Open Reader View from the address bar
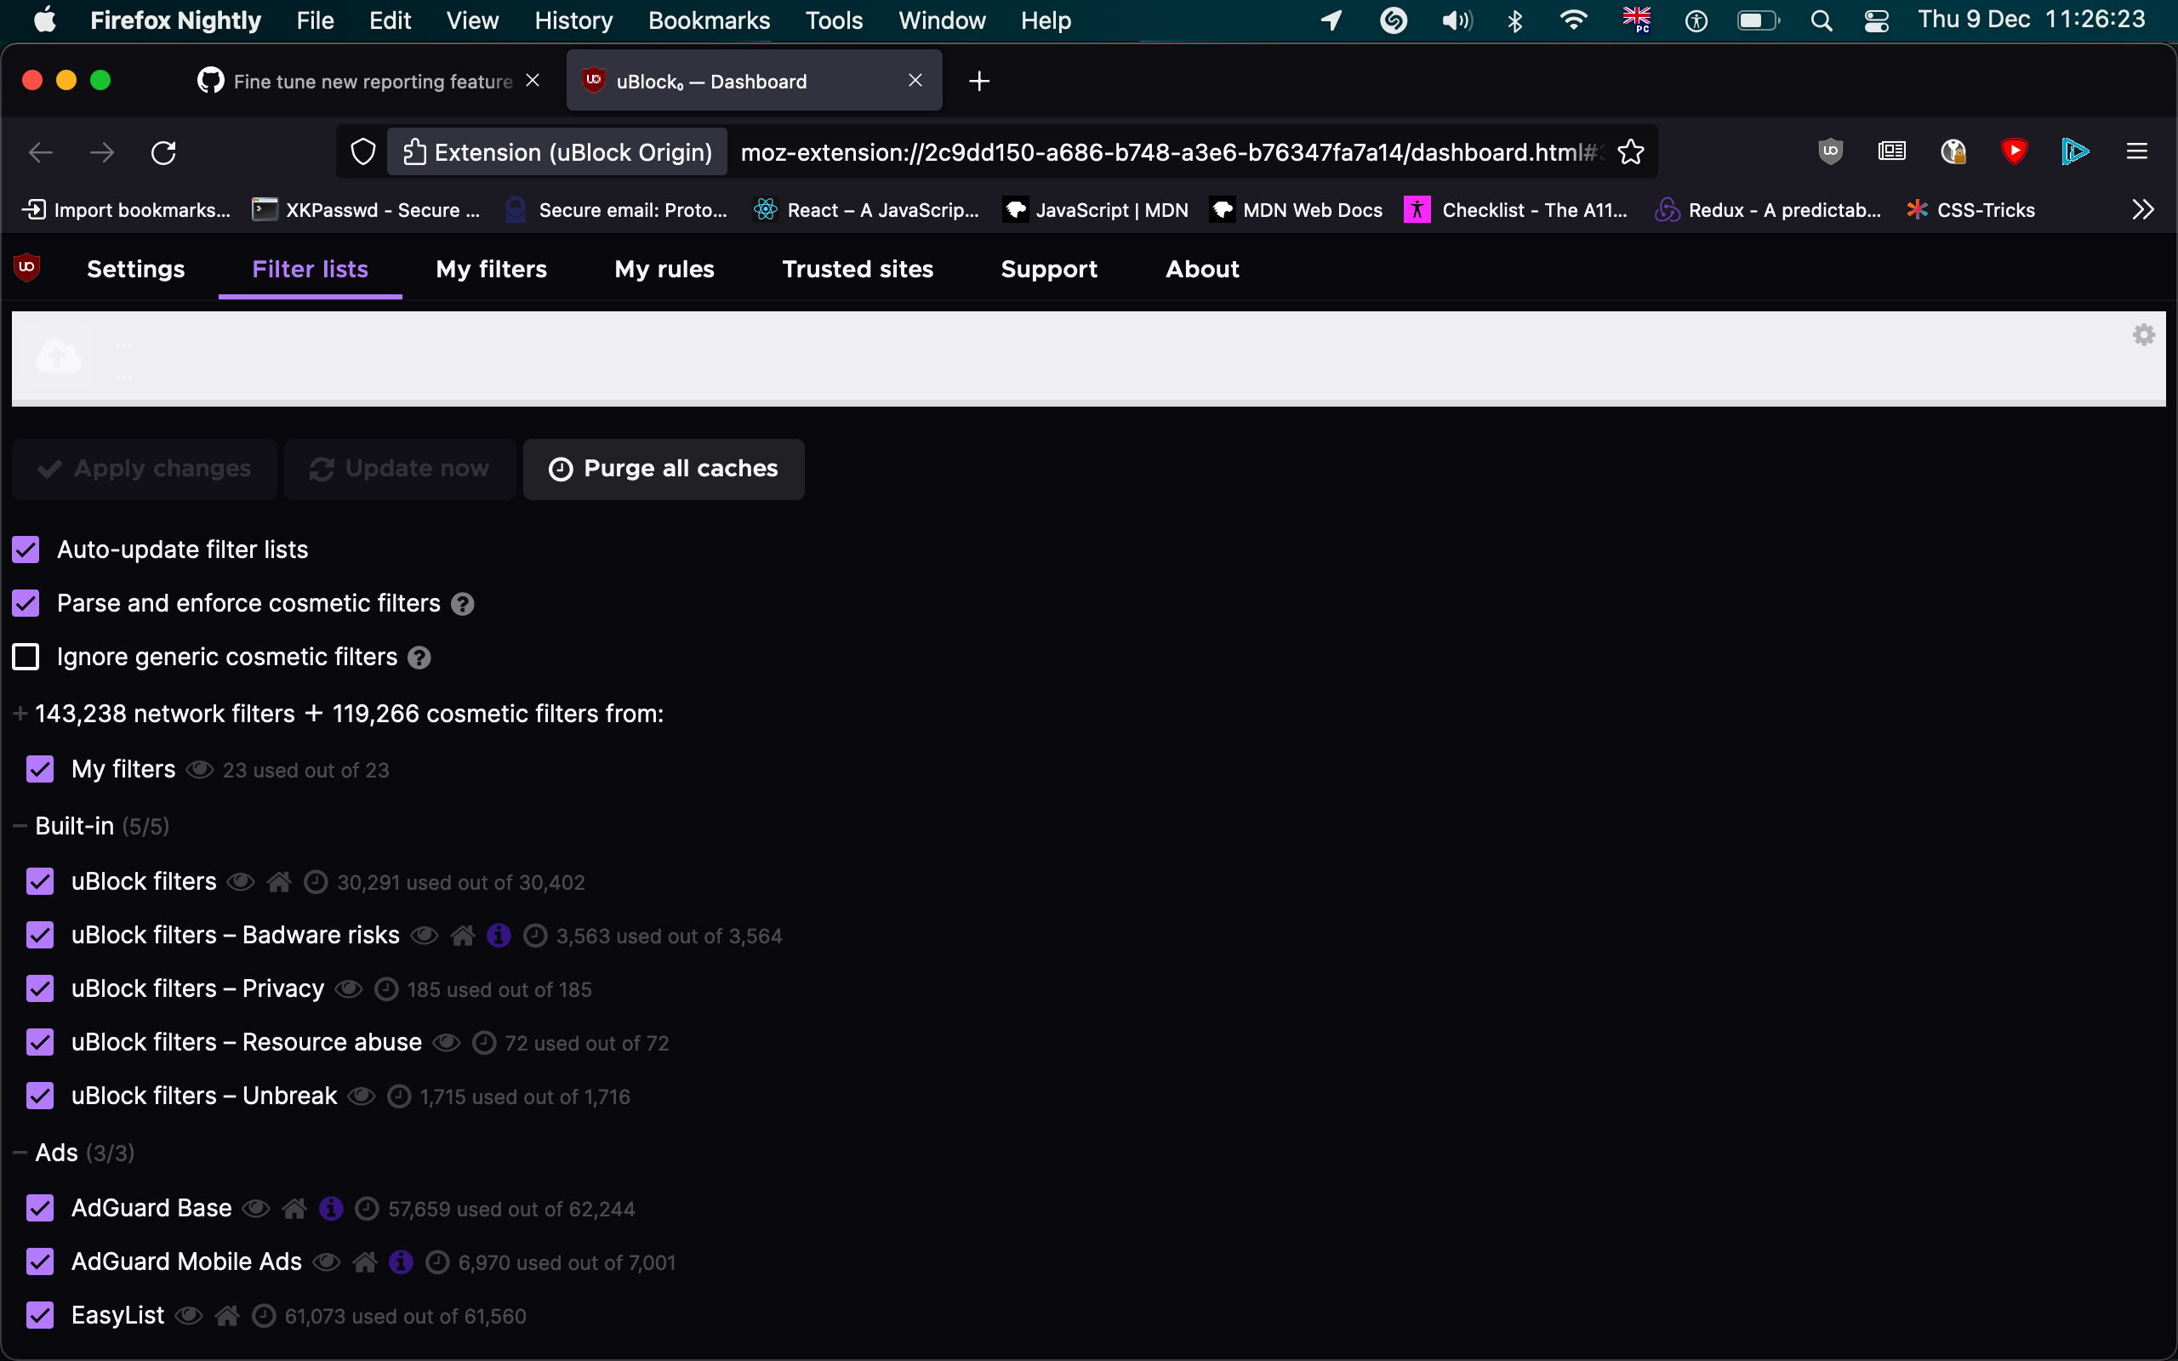Viewport: 2178px width, 1361px height. point(1891,151)
